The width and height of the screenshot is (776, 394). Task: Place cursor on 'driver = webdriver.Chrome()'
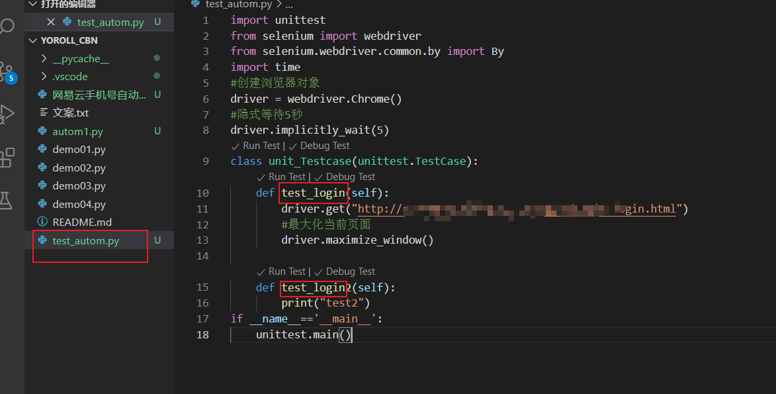pos(316,99)
